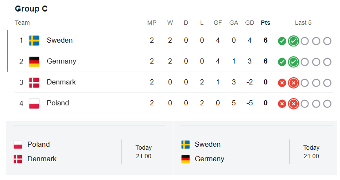
Task: Click Poland's last empty Last 5 circle
Action: pyautogui.click(x=327, y=104)
